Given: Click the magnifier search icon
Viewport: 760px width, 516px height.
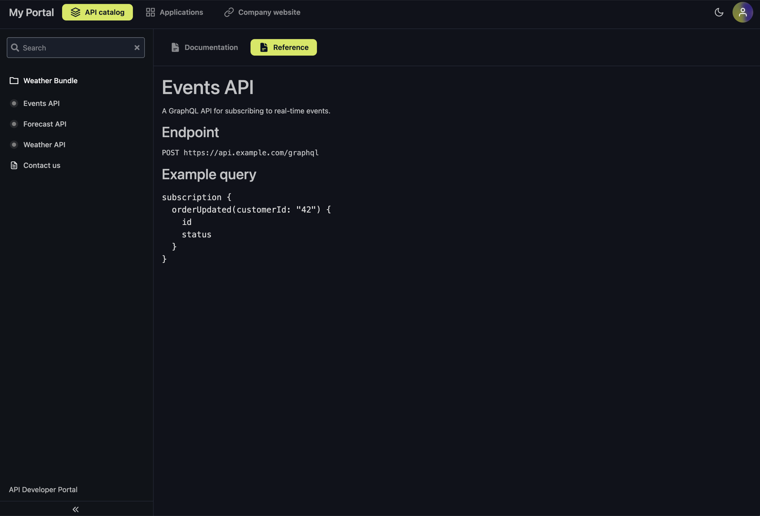Looking at the screenshot, I should pyautogui.click(x=15, y=47).
